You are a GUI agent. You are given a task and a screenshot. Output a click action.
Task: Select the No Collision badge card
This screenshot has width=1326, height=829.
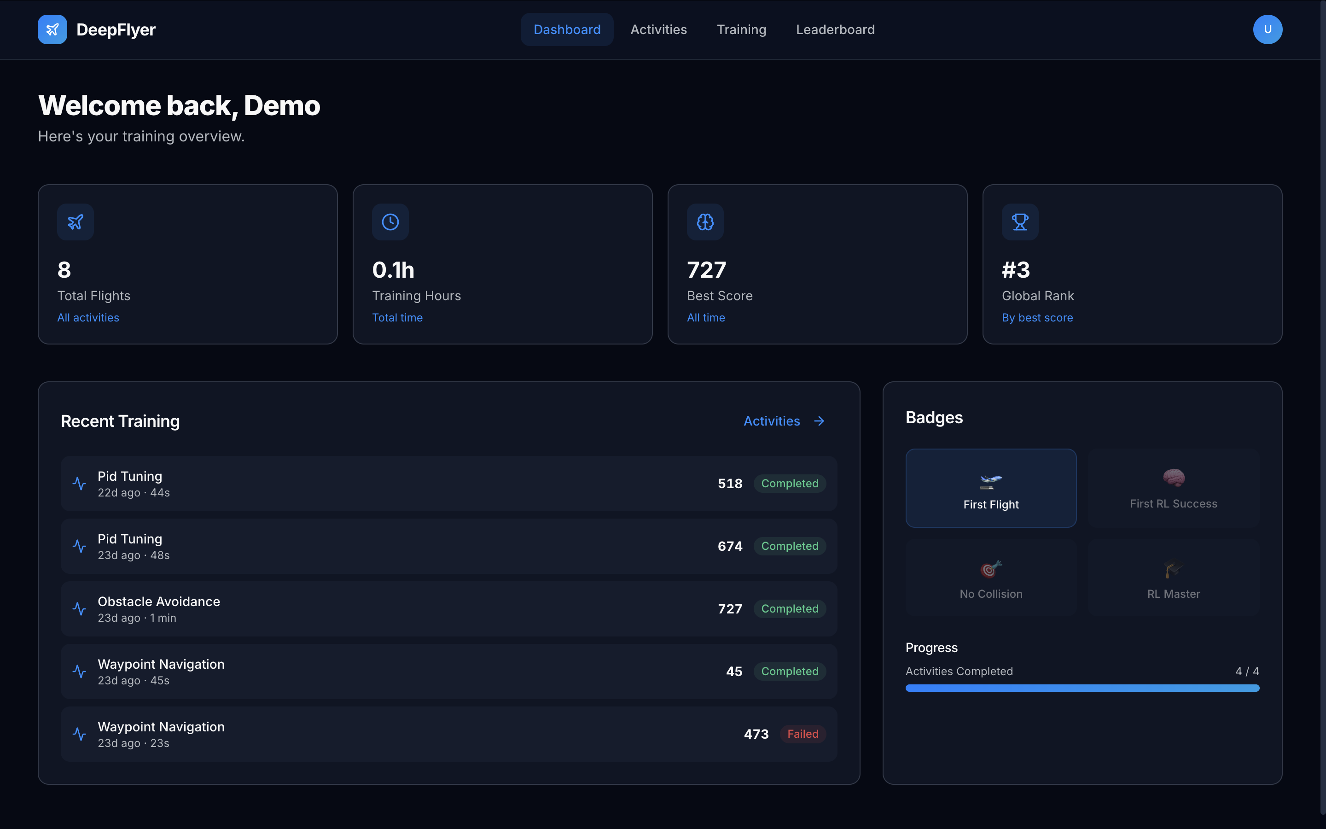point(991,578)
